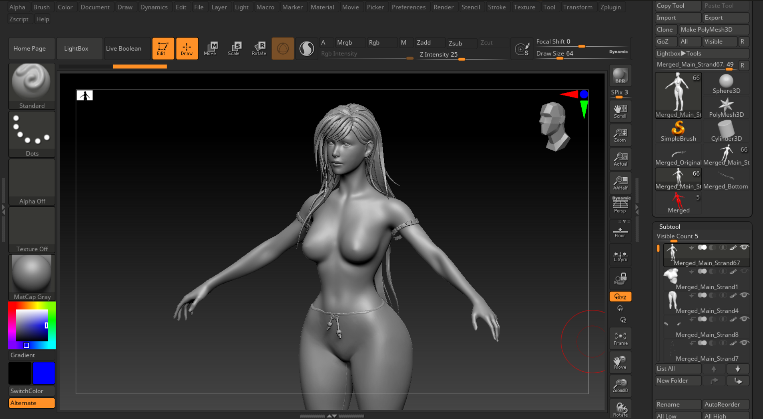This screenshot has height=419, width=763.
Task: Select the Dots brush
Action: [31, 131]
